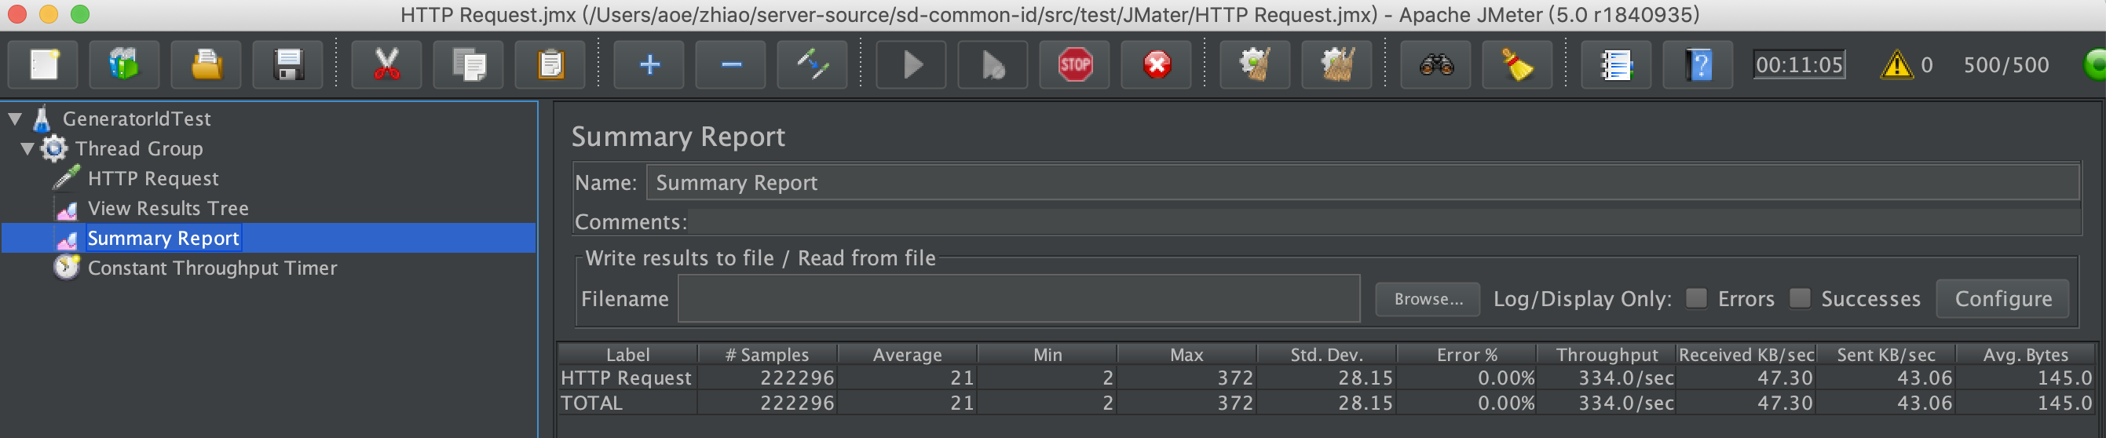Click the Configure button

[x=2002, y=299]
